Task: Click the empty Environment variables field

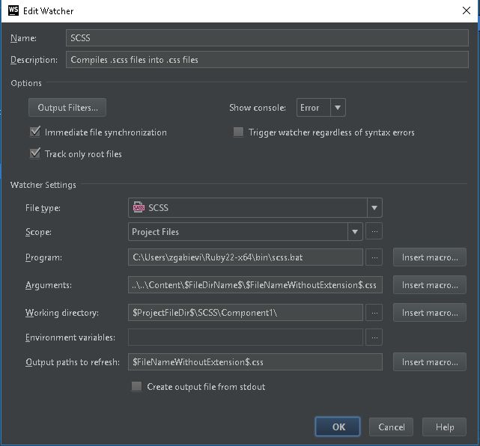Action: pyautogui.click(x=246, y=337)
